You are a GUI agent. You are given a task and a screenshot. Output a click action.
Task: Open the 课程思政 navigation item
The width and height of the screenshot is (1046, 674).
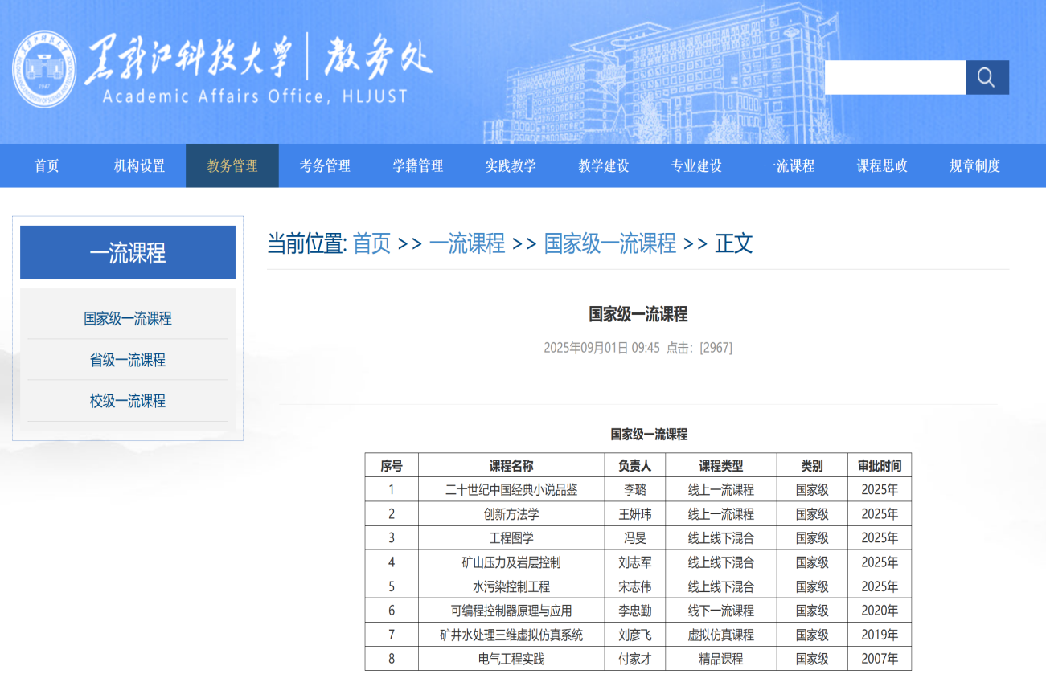[x=882, y=166]
